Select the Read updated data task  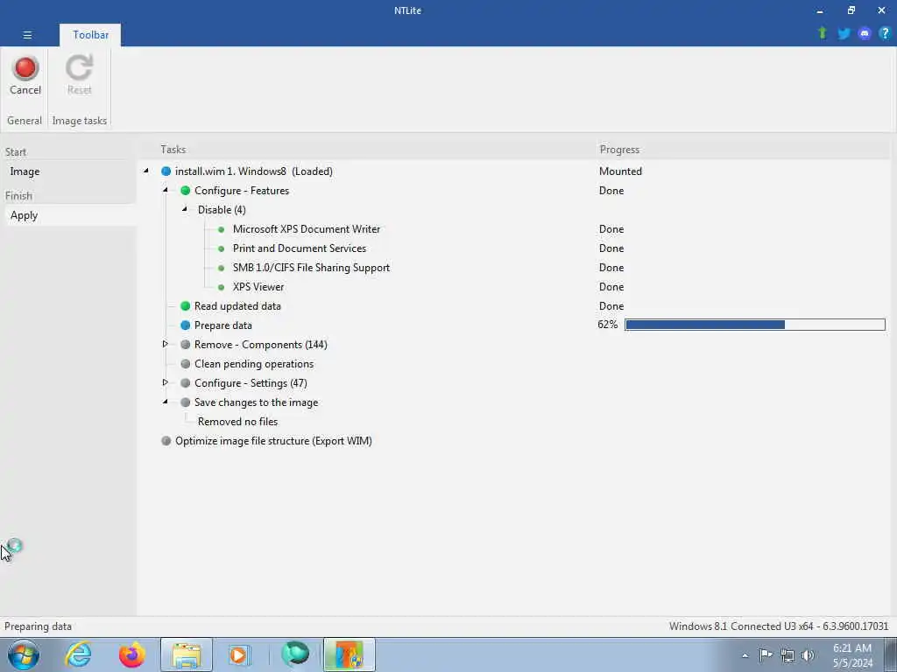point(237,305)
